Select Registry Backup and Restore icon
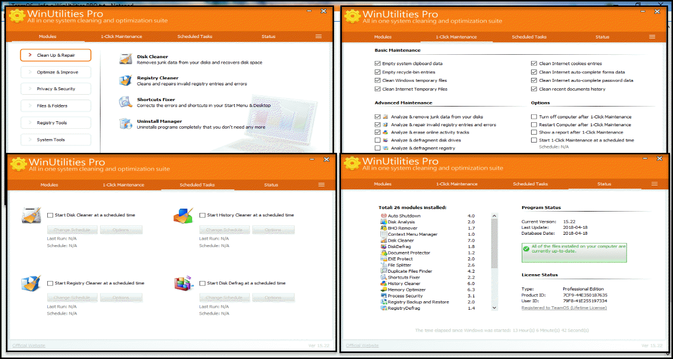Image resolution: width=673 pixels, height=359 pixels. [384, 302]
